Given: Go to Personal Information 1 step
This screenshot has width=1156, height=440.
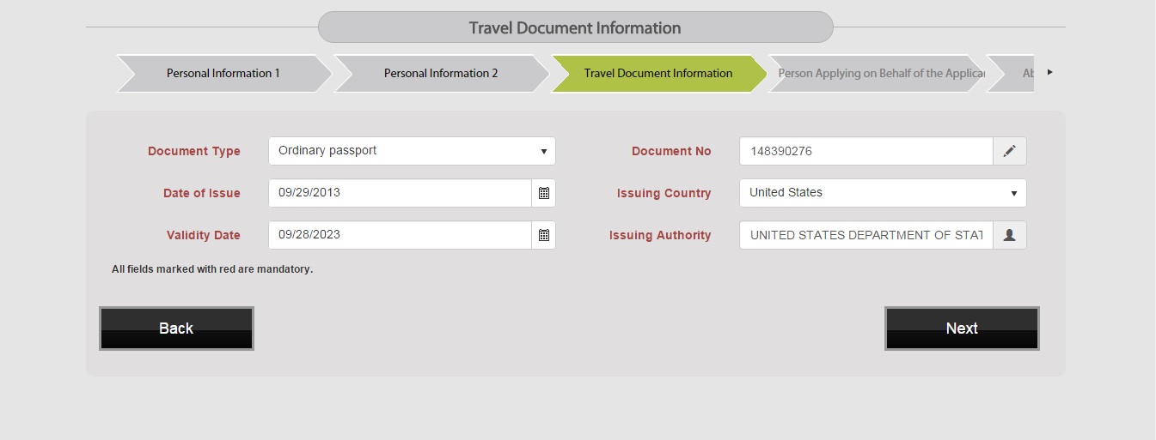Looking at the screenshot, I should coord(223,73).
